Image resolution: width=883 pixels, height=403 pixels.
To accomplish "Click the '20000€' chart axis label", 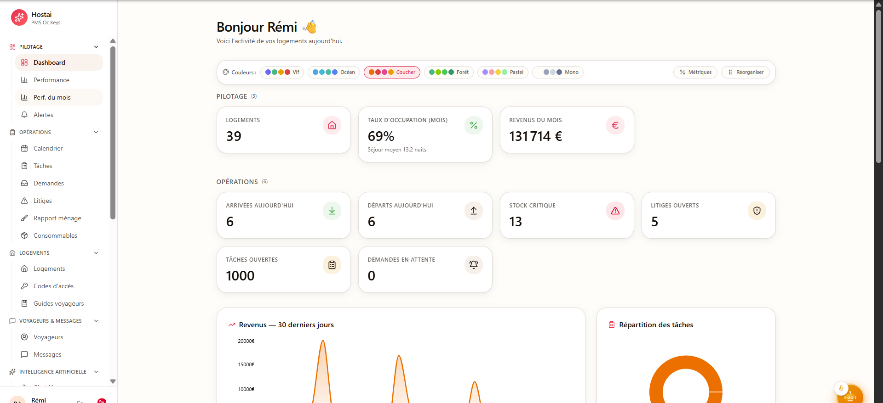I will click(246, 341).
